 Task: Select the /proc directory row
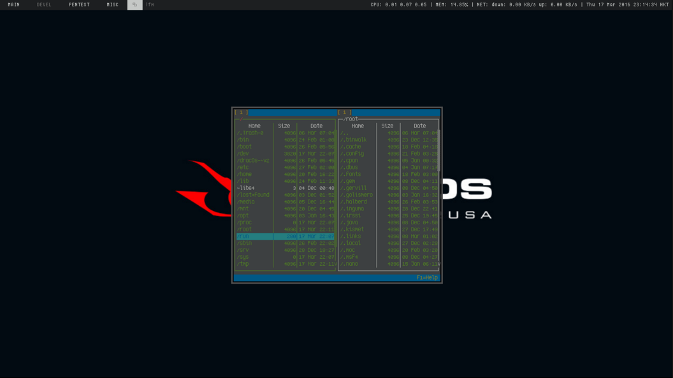click(285, 222)
